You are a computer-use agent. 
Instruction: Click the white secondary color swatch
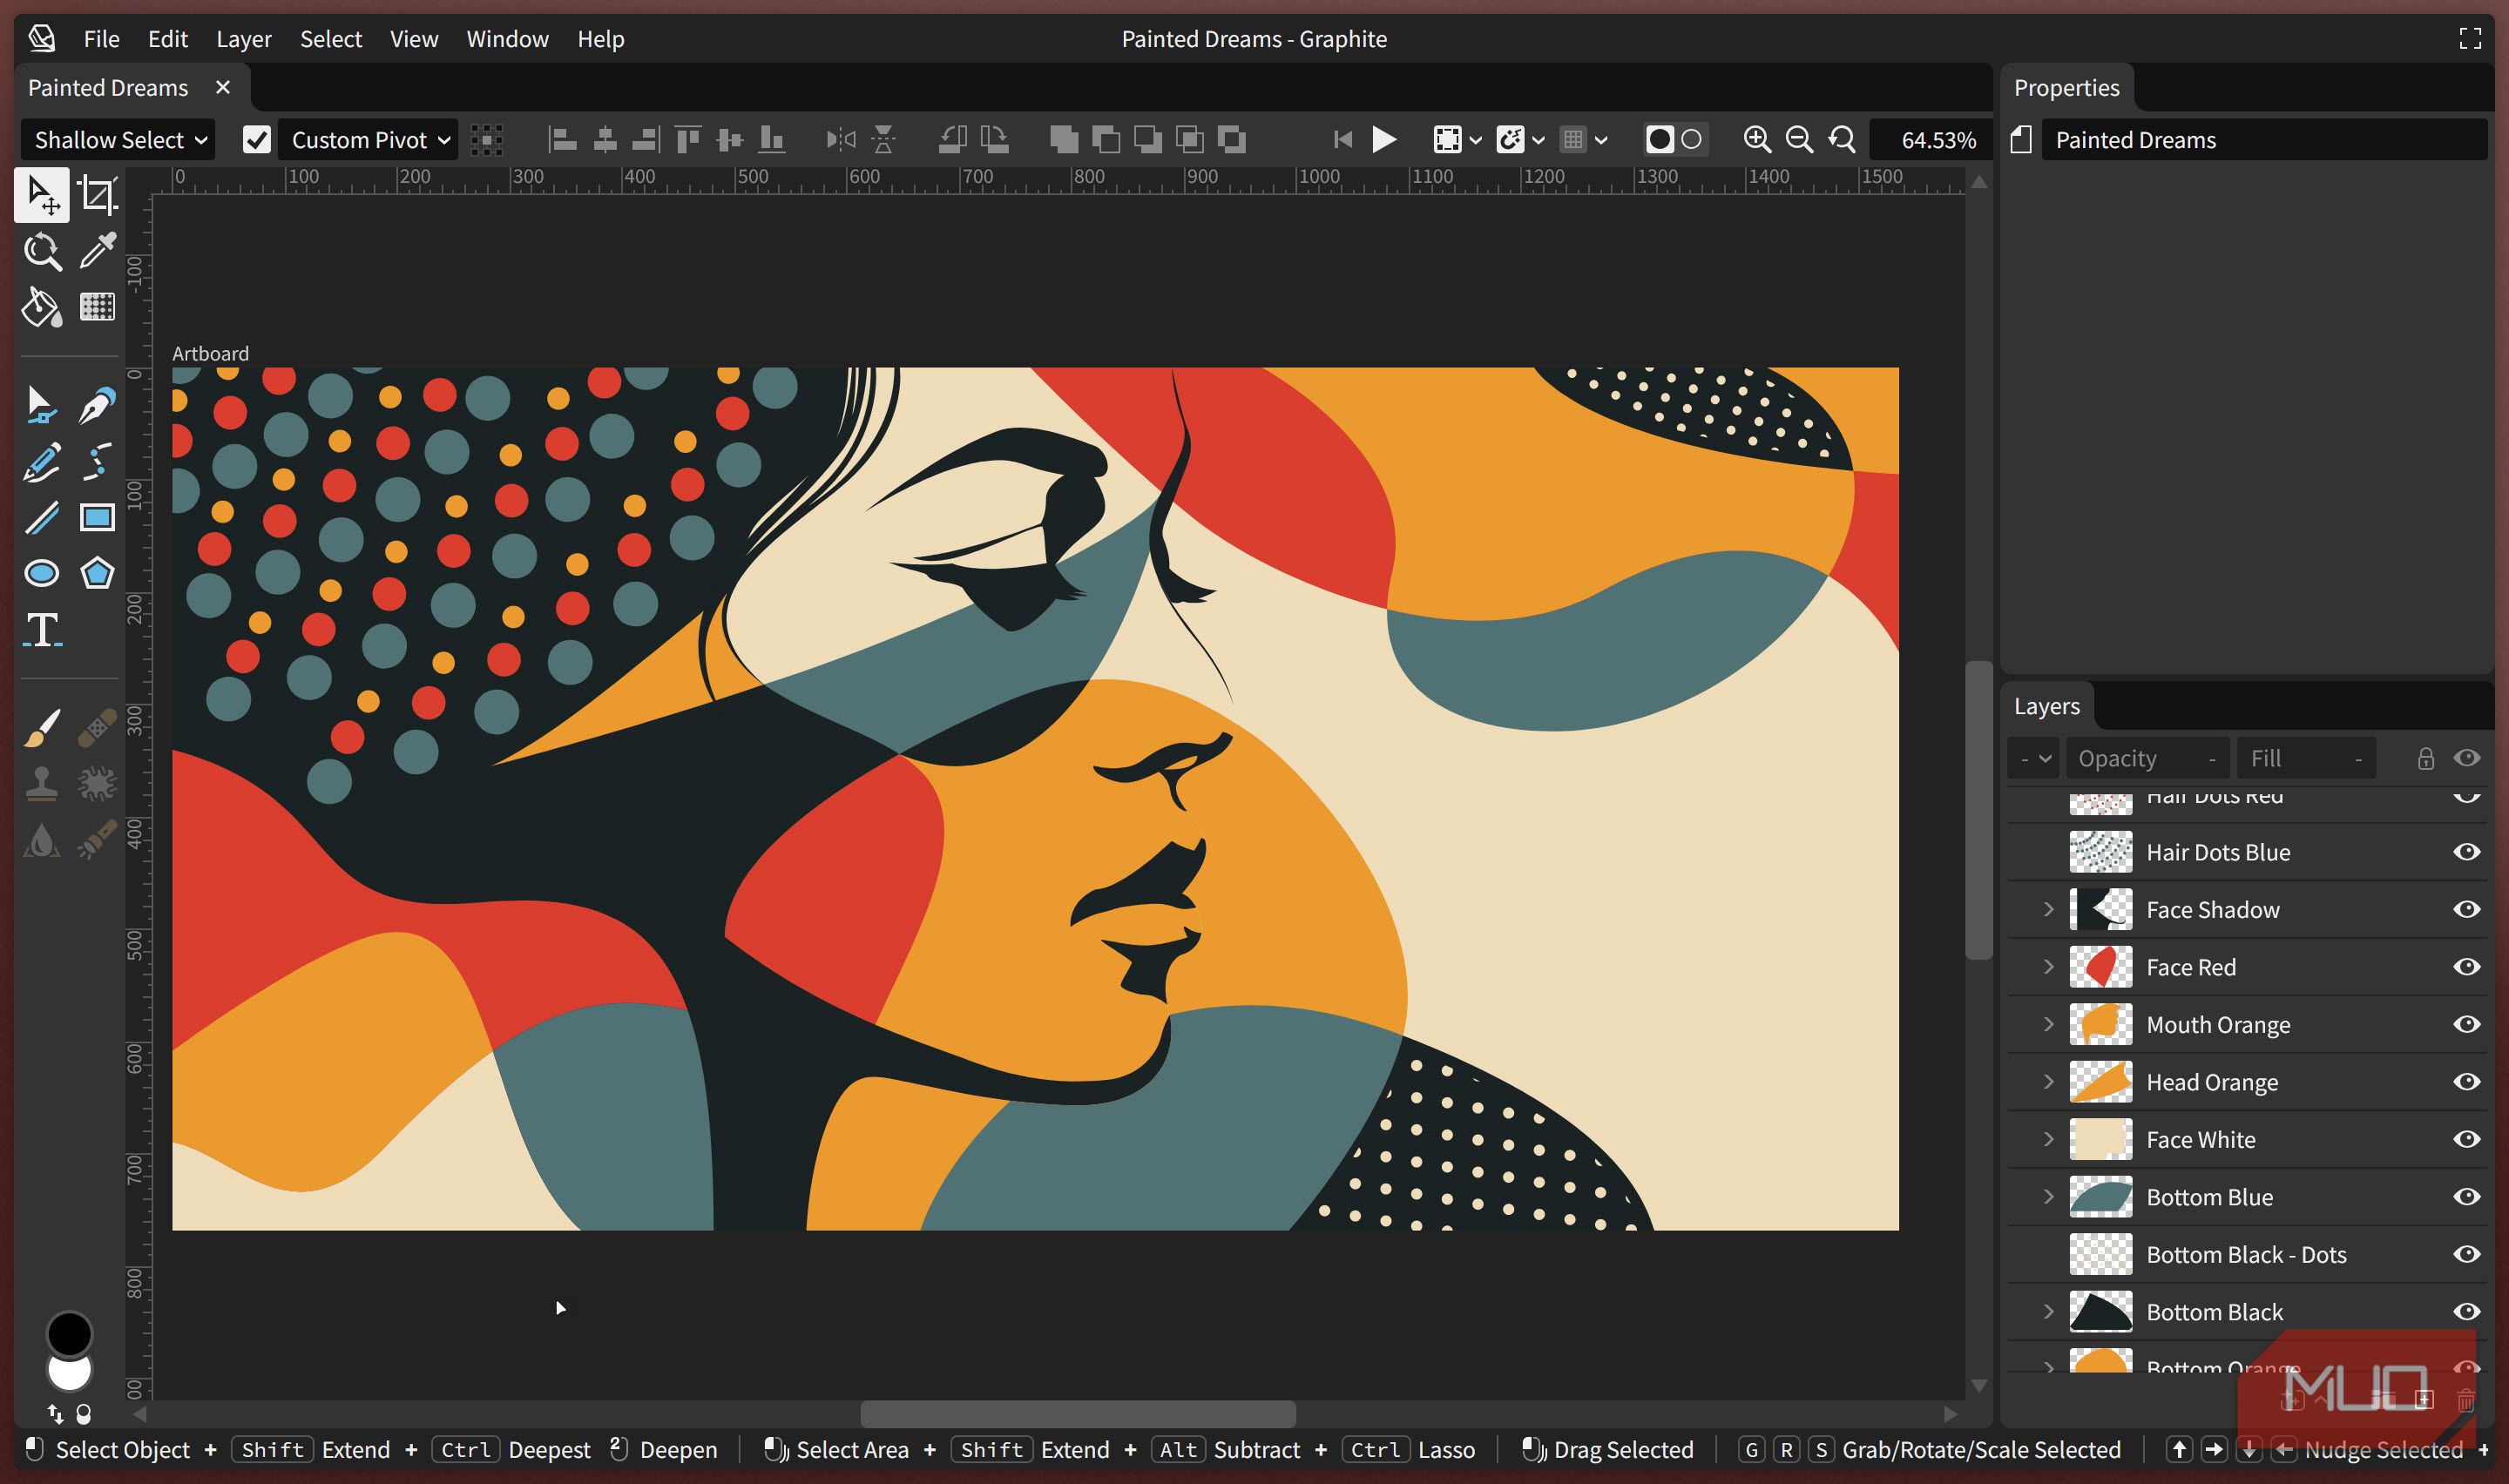[x=69, y=1375]
